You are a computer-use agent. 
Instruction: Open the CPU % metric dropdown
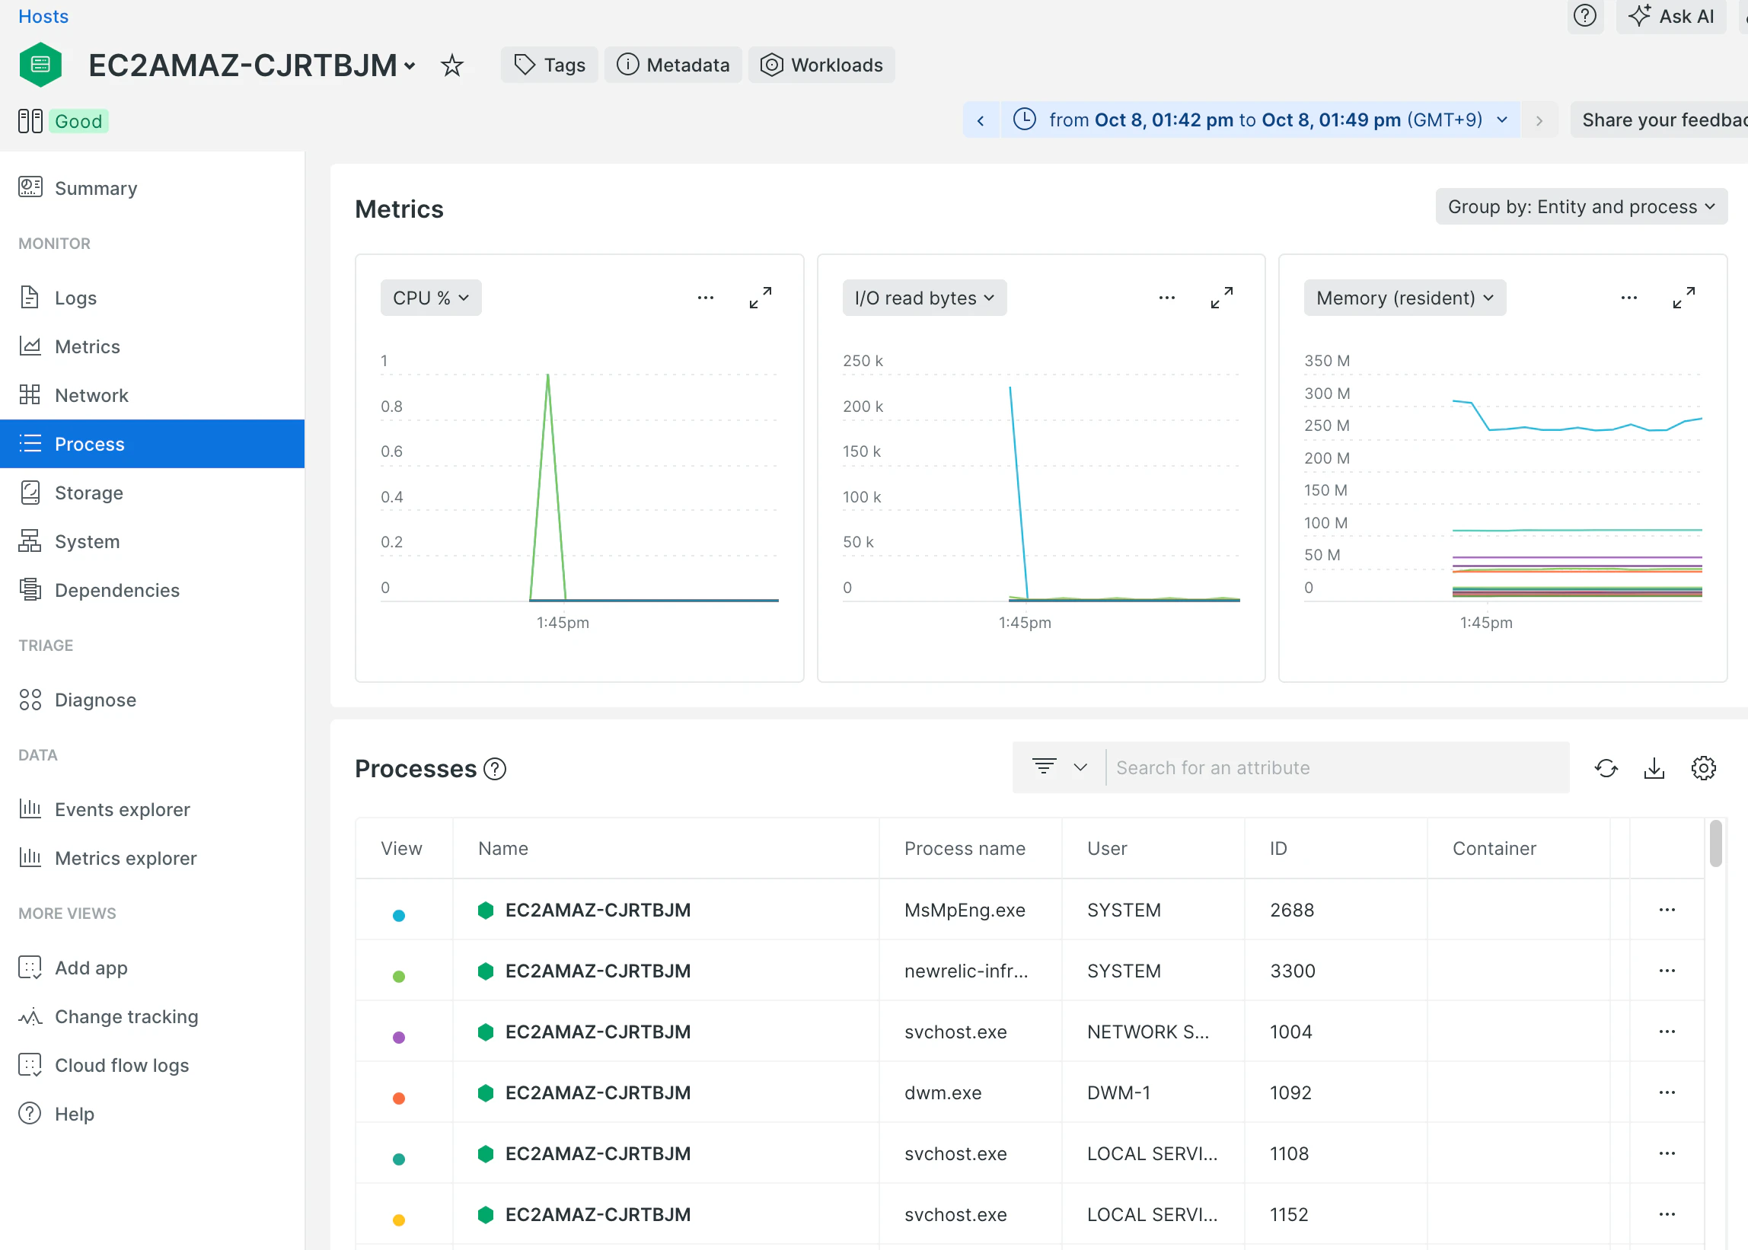430,298
